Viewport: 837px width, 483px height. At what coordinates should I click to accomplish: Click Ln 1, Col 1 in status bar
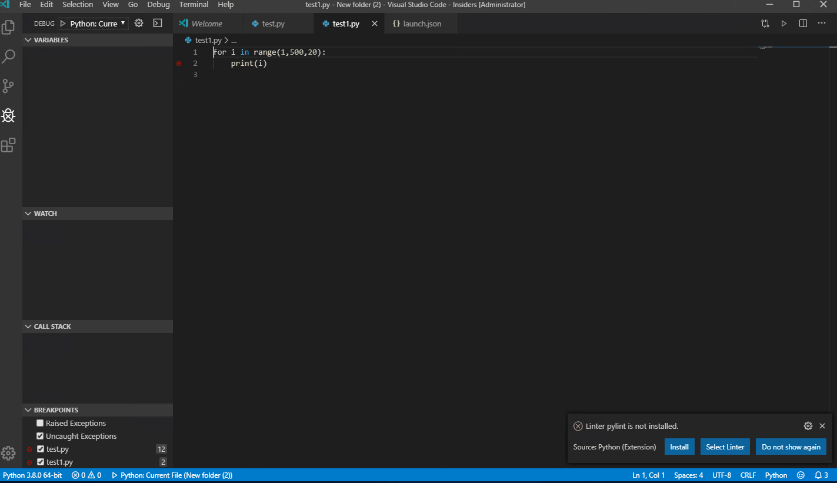tap(648, 475)
